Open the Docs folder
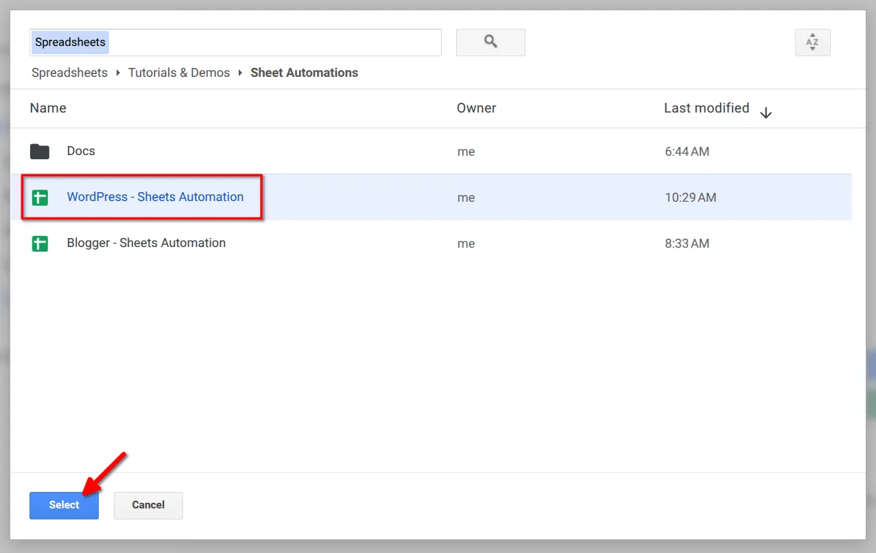The height and width of the screenshot is (553, 876). [x=81, y=151]
